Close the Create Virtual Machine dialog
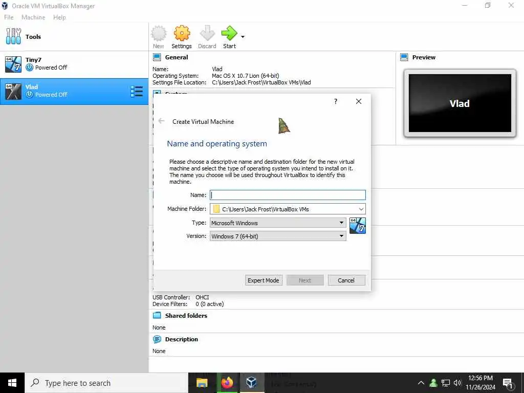The height and width of the screenshot is (393, 524). pyautogui.click(x=359, y=101)
